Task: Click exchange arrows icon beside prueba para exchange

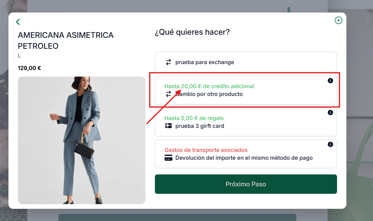Action: [168, 62]
